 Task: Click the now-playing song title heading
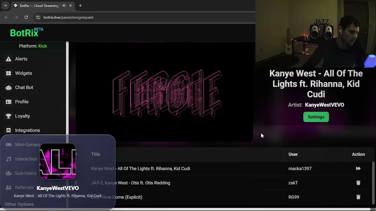click(316, 84)
